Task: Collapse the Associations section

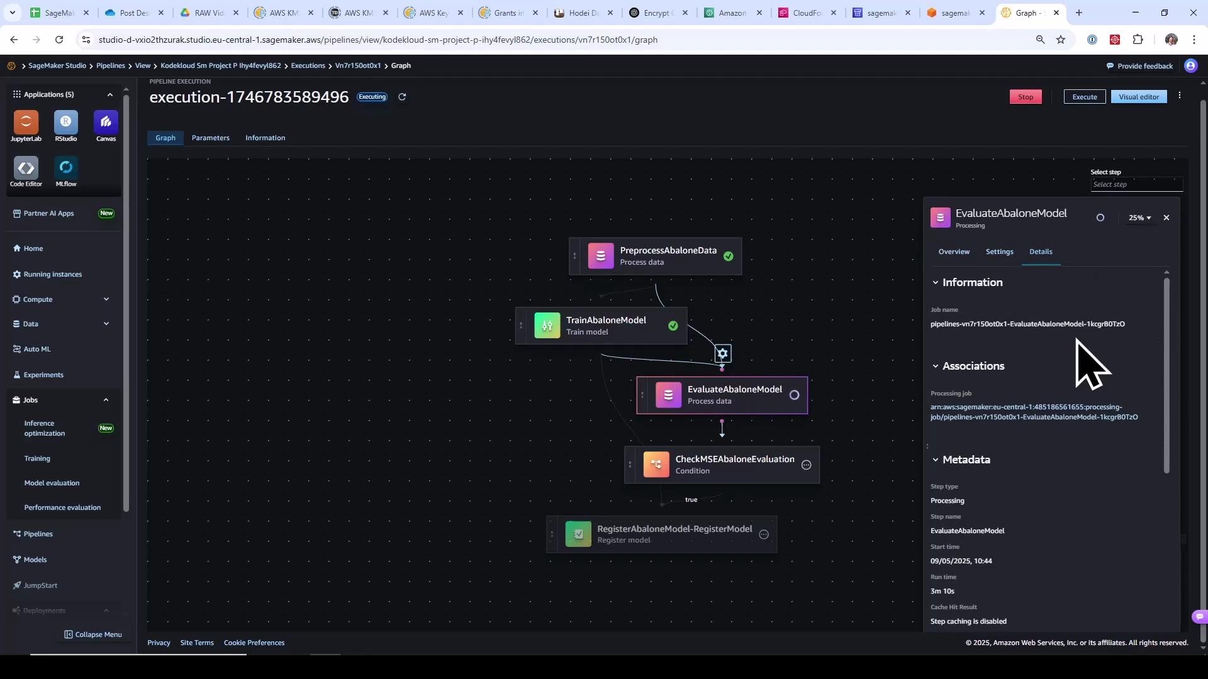Action: (x=935, y=367)
